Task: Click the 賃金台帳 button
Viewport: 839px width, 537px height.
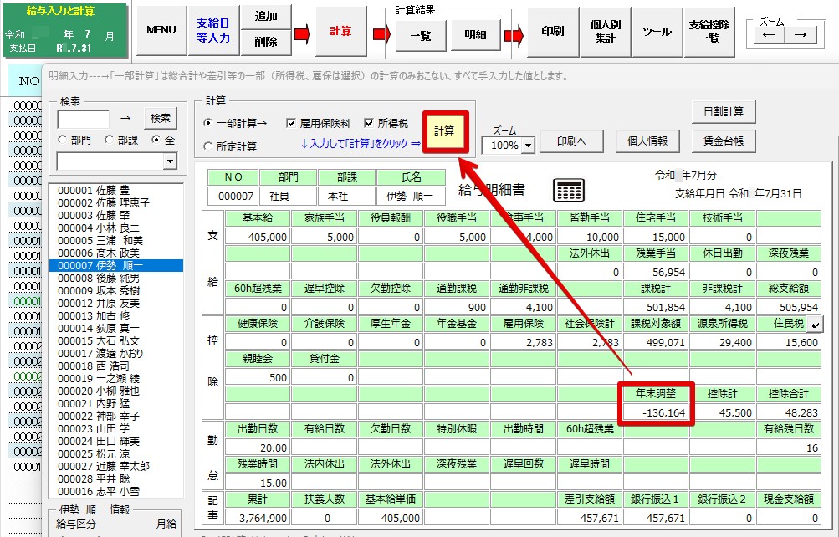Action: click(x=724, y=141)
